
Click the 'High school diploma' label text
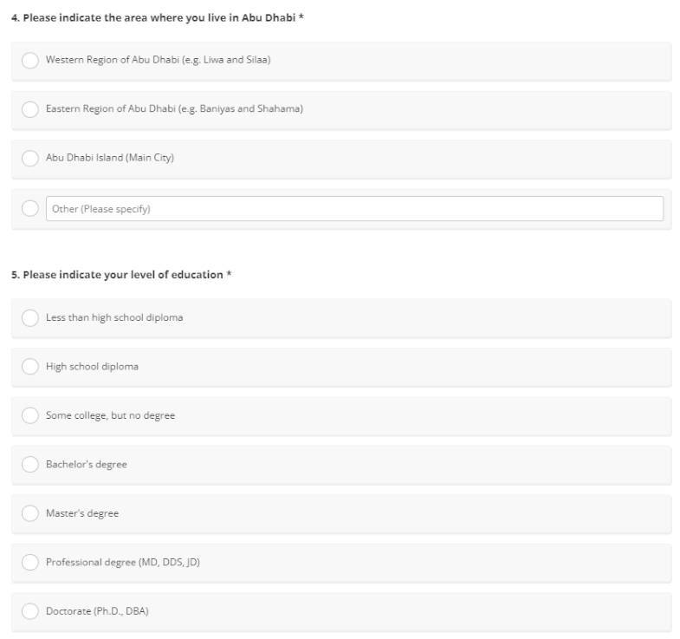pyautogui.click(x=92, y=367)
